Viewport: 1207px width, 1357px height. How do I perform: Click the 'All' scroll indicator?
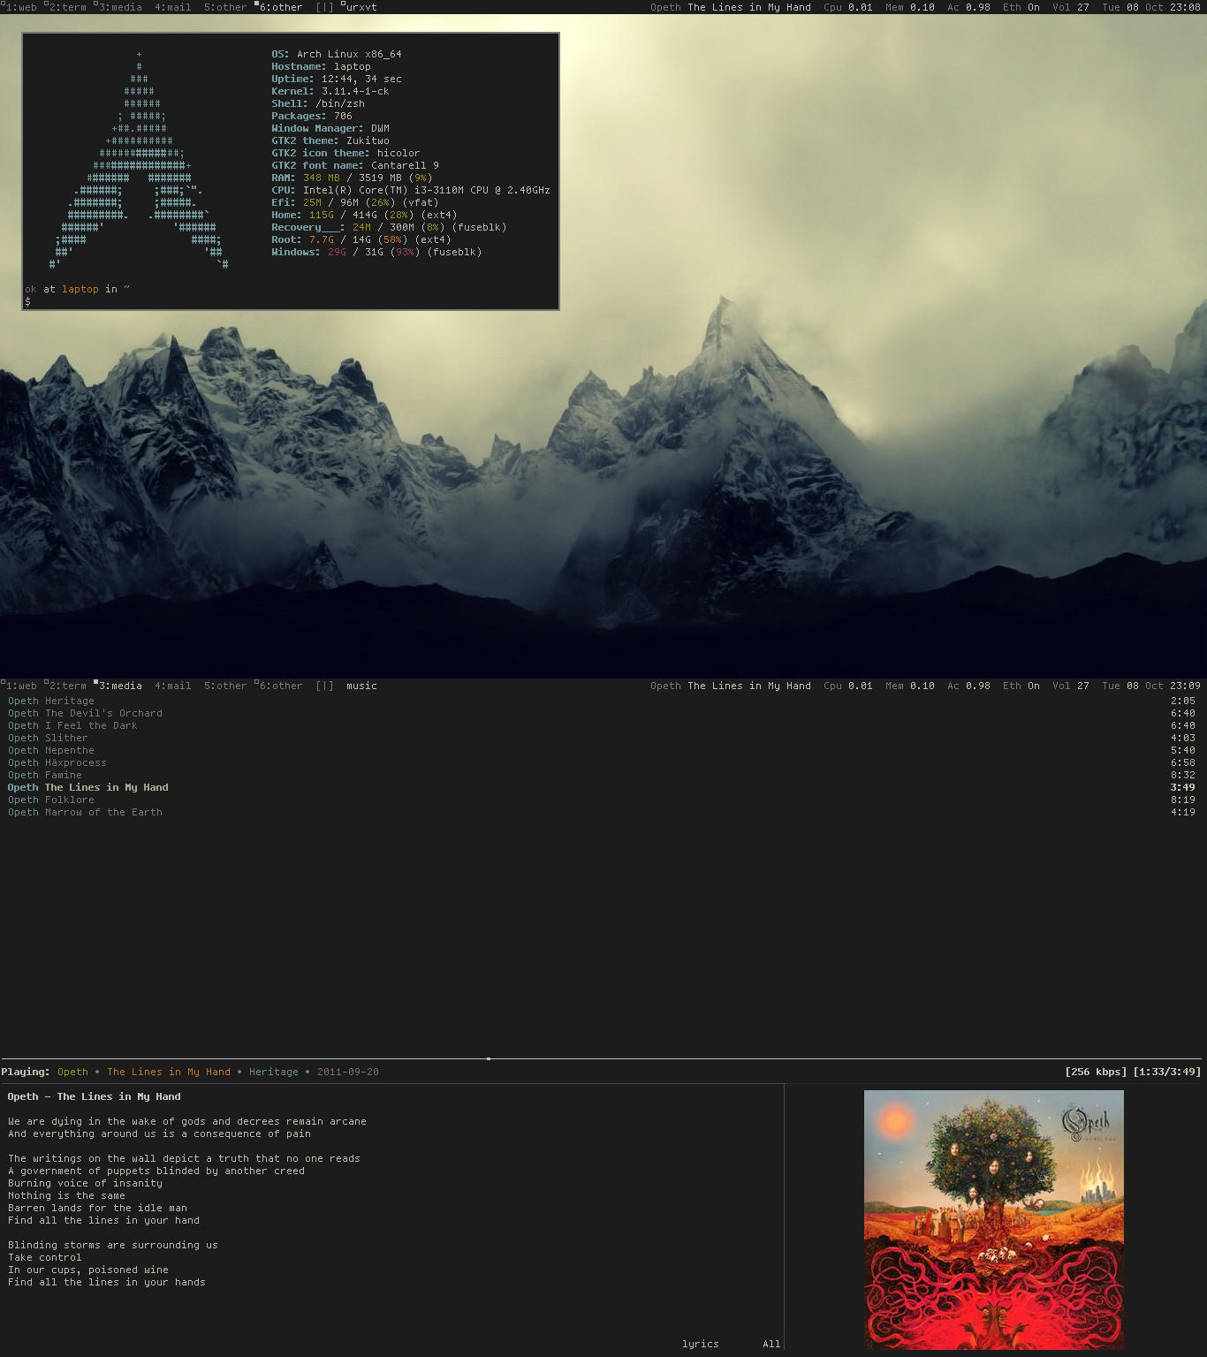coord(771,1344)
